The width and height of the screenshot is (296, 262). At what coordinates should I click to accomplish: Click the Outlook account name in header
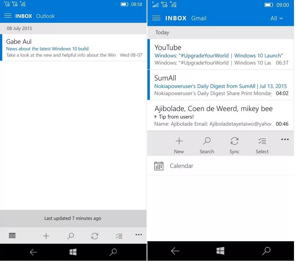coord(45,16)
